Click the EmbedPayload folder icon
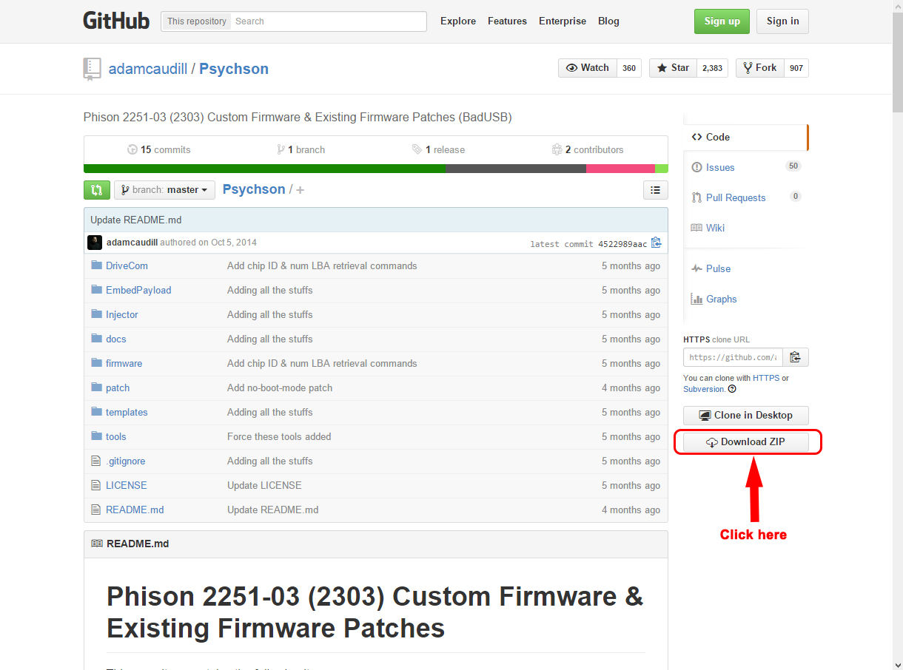903x670 pixels. click(x=96, y=290)
